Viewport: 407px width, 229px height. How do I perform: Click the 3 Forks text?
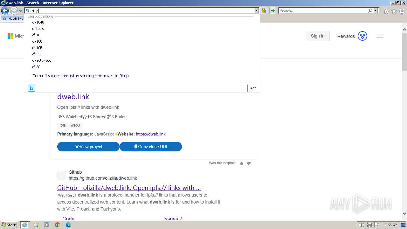pyautogui.click(x=118, y=117)
